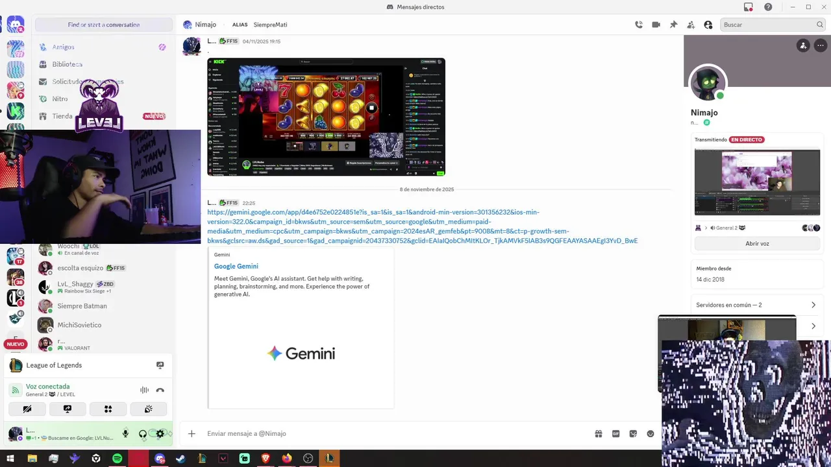Open the gift icon in message bar
The image size is (831, 467).
click(599, 434)
